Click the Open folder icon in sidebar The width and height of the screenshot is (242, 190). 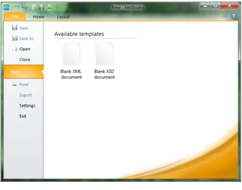[x=15, y=49]
